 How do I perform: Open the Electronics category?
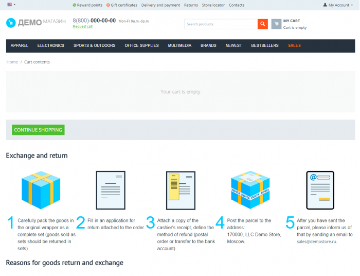pyautogui.click(x=51, y=45)
